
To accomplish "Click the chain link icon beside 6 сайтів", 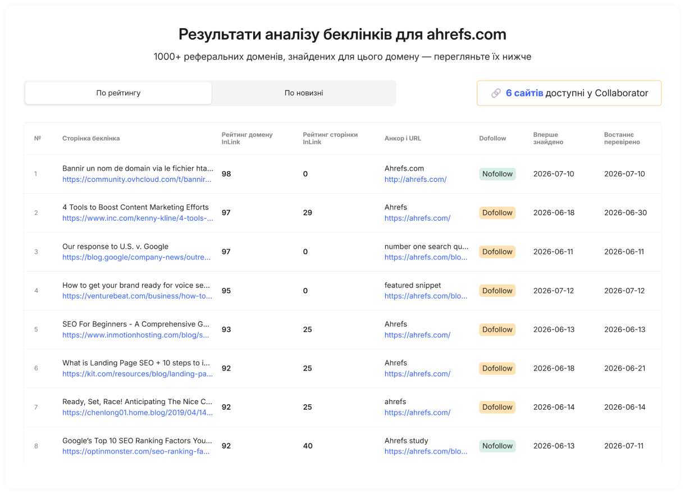I will (496, 93).
